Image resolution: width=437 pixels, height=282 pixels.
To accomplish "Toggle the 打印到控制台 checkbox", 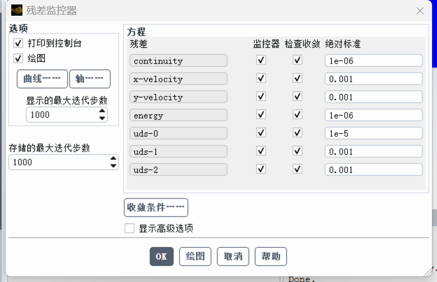I will pos(18,43).
